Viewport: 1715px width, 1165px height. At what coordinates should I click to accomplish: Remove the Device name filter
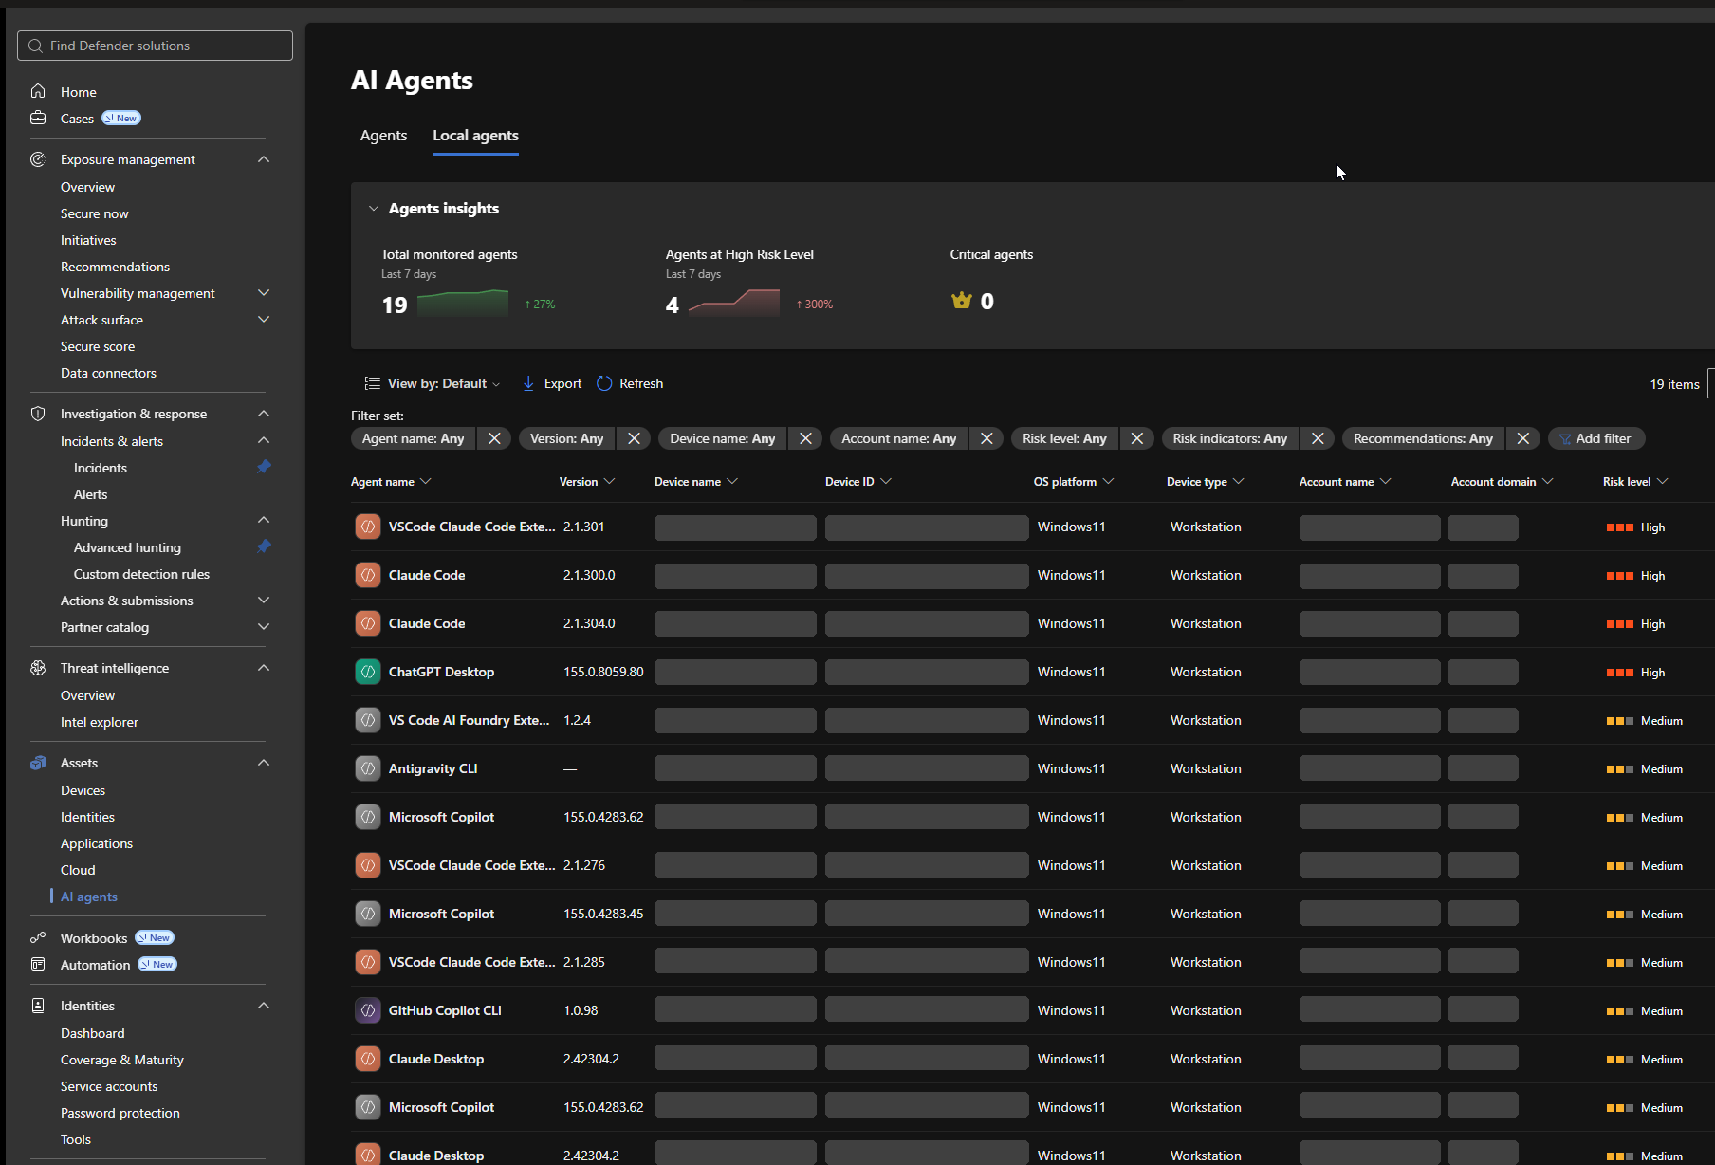click(805, 438)
